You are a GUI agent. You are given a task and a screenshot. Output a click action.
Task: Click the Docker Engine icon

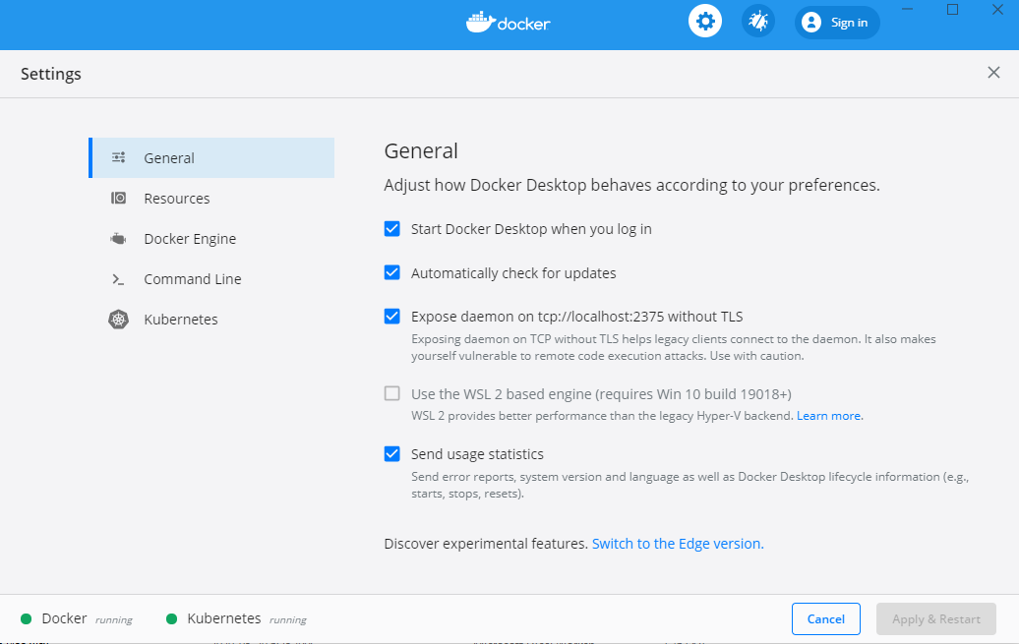pos(118,239)
